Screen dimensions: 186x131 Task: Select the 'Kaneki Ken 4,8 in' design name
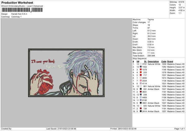pyautogui.click(x=19, y=14)
